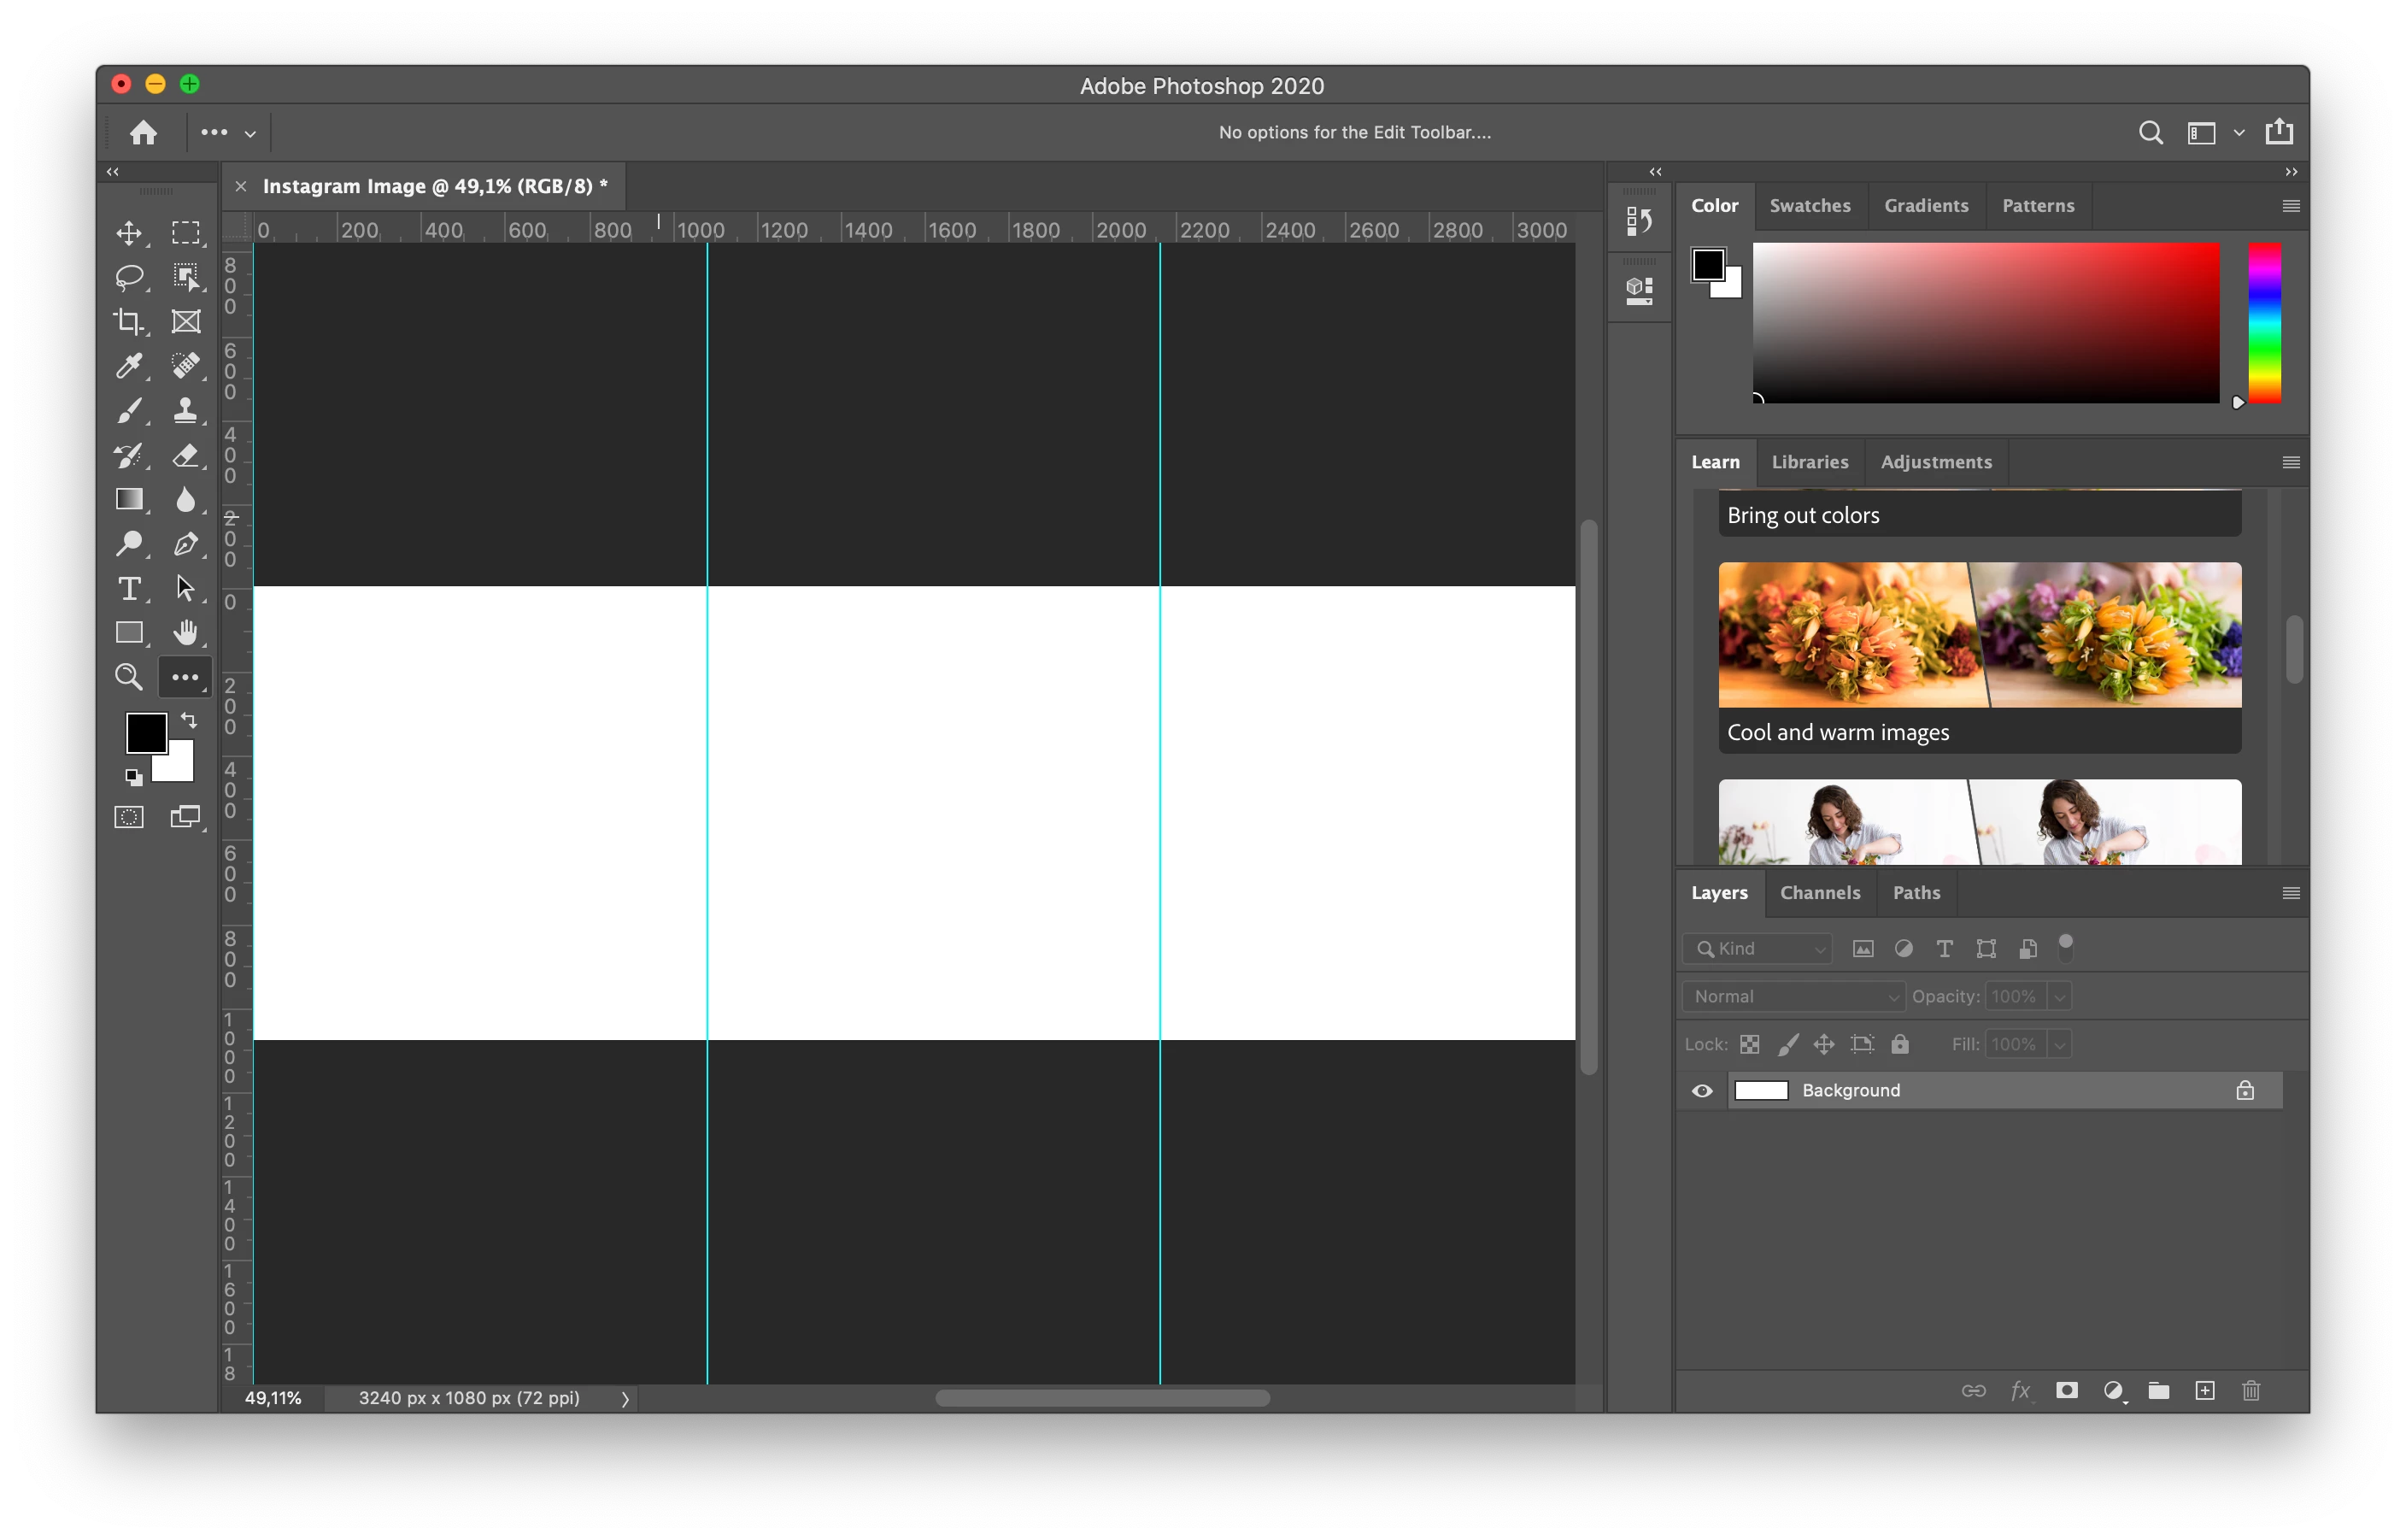Expand the workspace switcher dropdown arrow
Screen dimensions: 2406x1540
click(2239, 133)
